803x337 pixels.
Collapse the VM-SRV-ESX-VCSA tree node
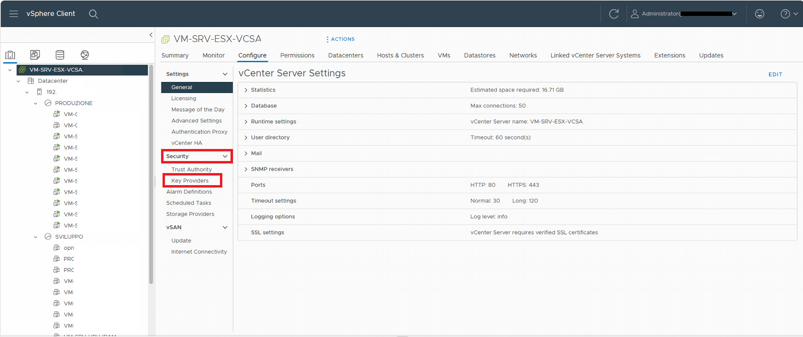tap(10, 70)
